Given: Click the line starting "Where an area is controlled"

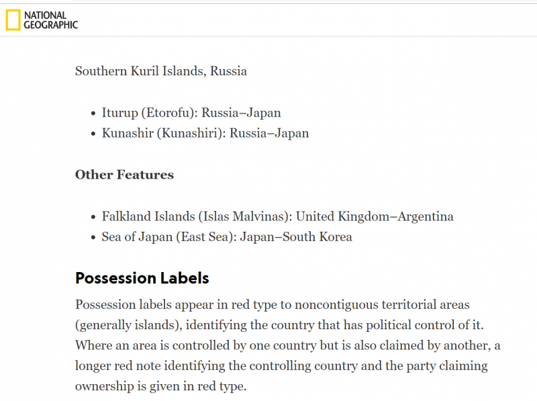Looking at the screenshot, I should [288, 345].
